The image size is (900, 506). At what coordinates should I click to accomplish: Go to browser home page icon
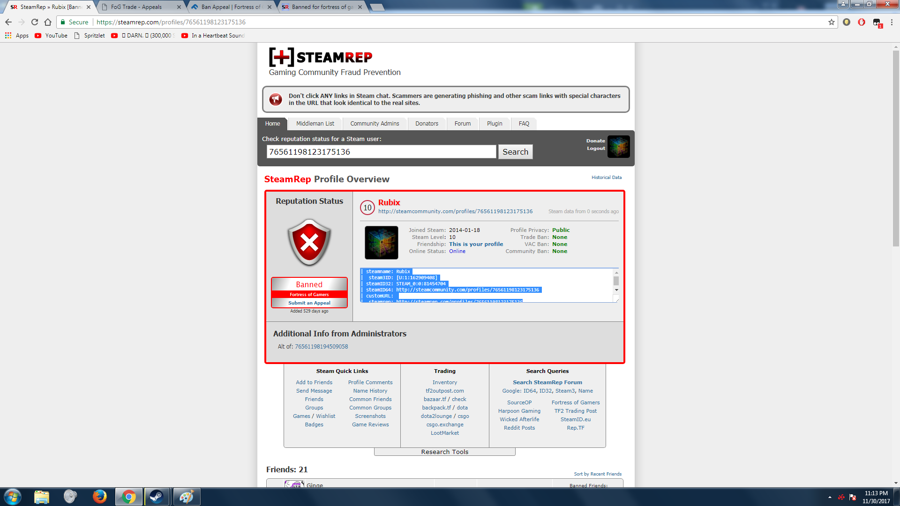[48, 22]
